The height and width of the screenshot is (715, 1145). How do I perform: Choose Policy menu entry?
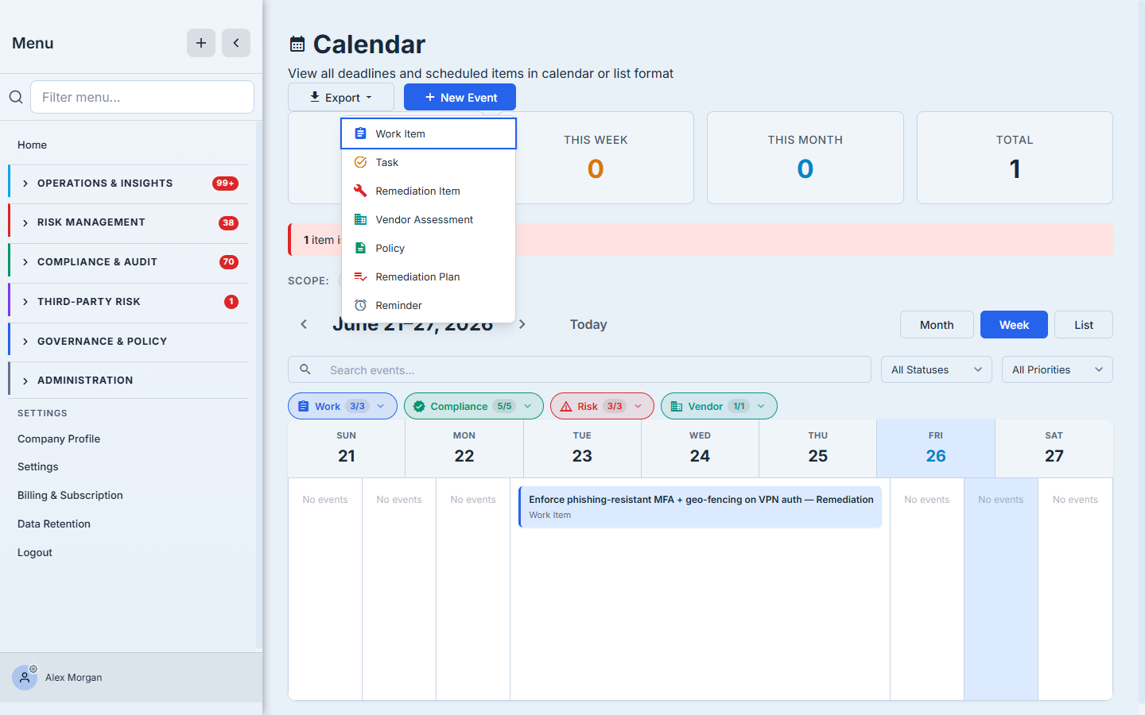429,248
